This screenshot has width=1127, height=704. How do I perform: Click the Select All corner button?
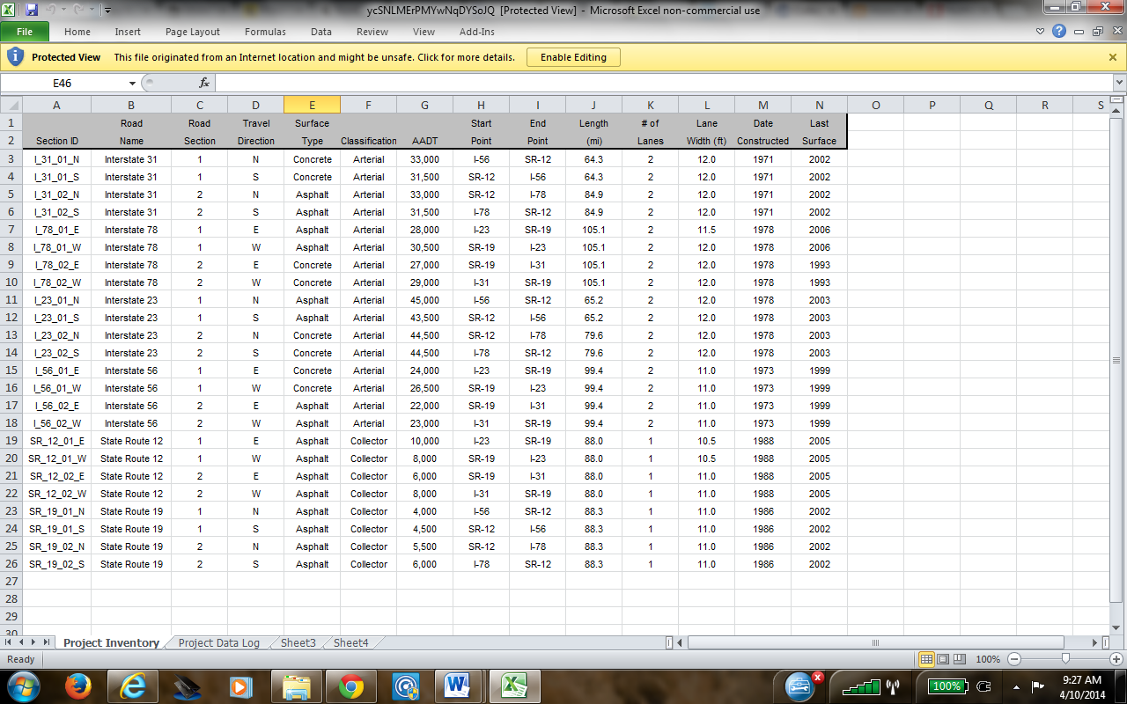click(11, 105)
